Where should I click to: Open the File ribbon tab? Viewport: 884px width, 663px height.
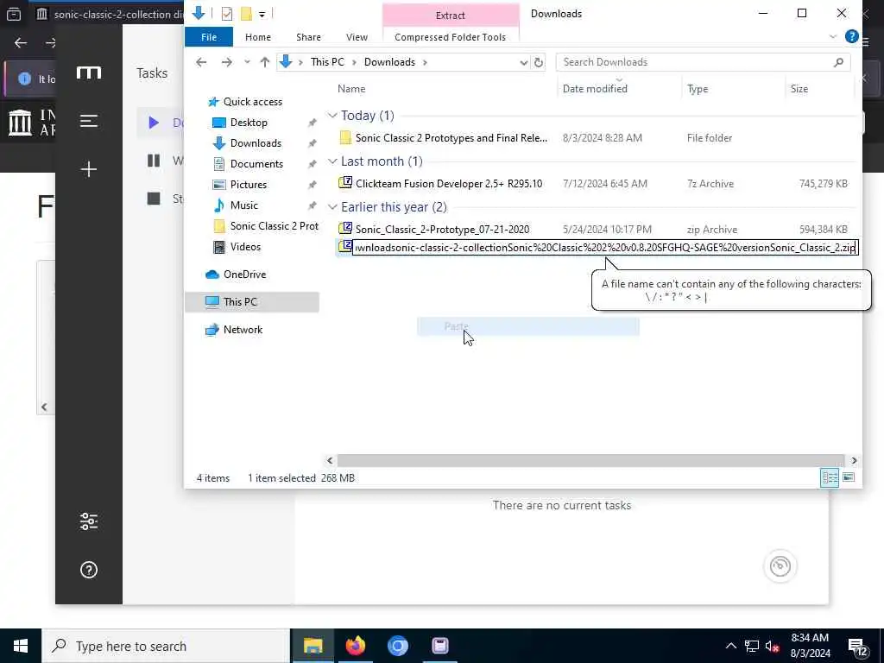pyautogui.click(x=209, y=37)
